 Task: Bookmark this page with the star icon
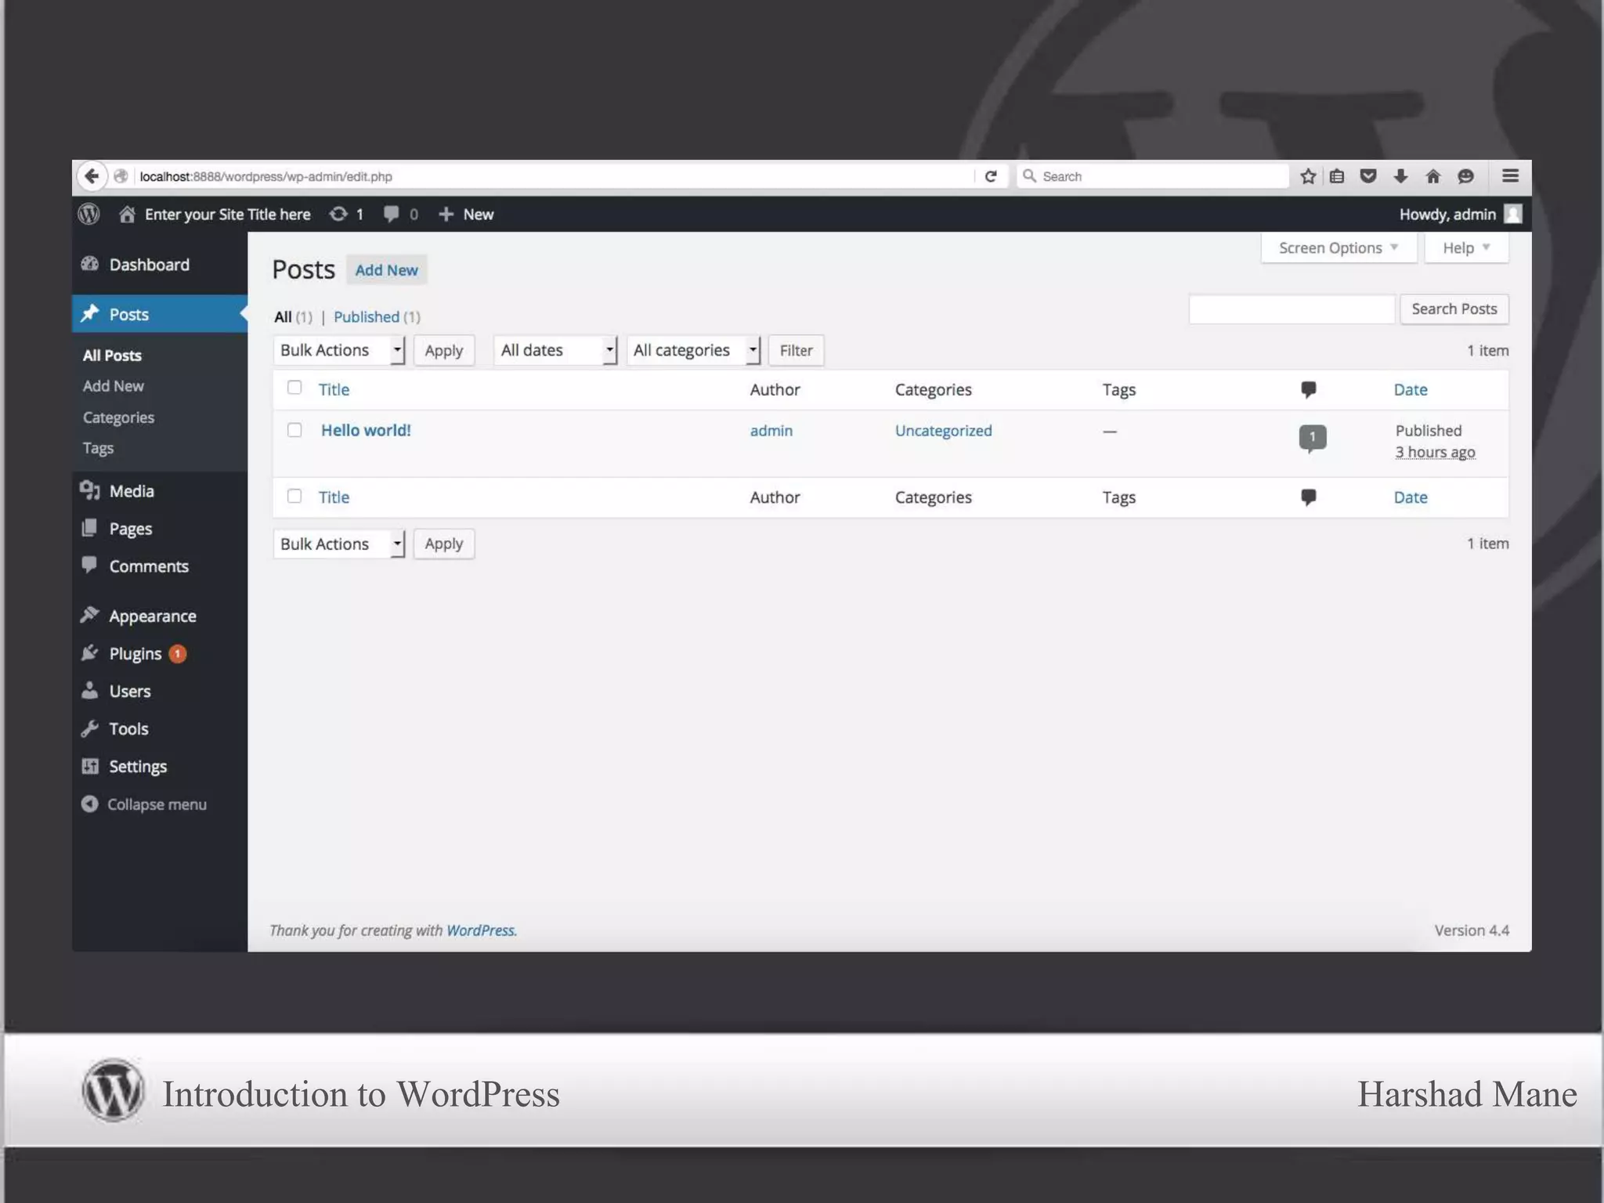tap(1308, 176)
